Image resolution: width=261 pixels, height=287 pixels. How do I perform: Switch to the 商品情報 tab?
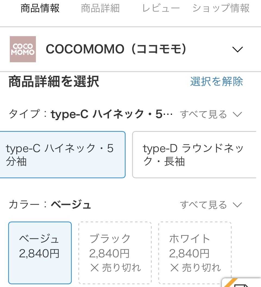(40, 8)
